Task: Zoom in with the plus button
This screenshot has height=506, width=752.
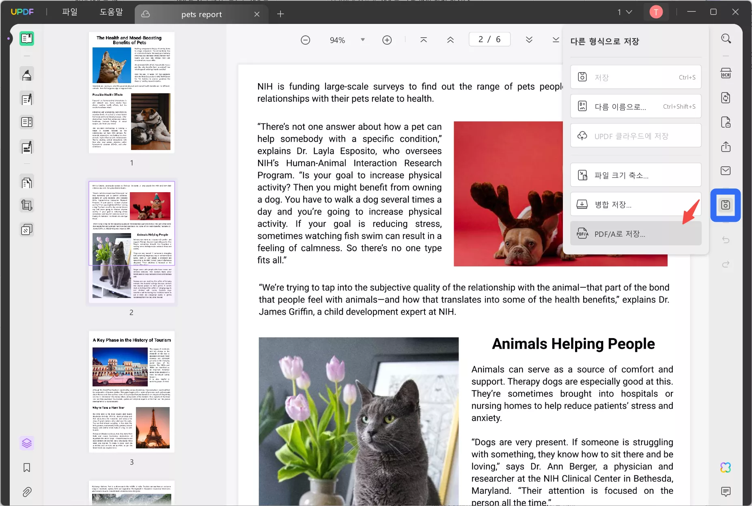Action: click(x=387, y=40)
